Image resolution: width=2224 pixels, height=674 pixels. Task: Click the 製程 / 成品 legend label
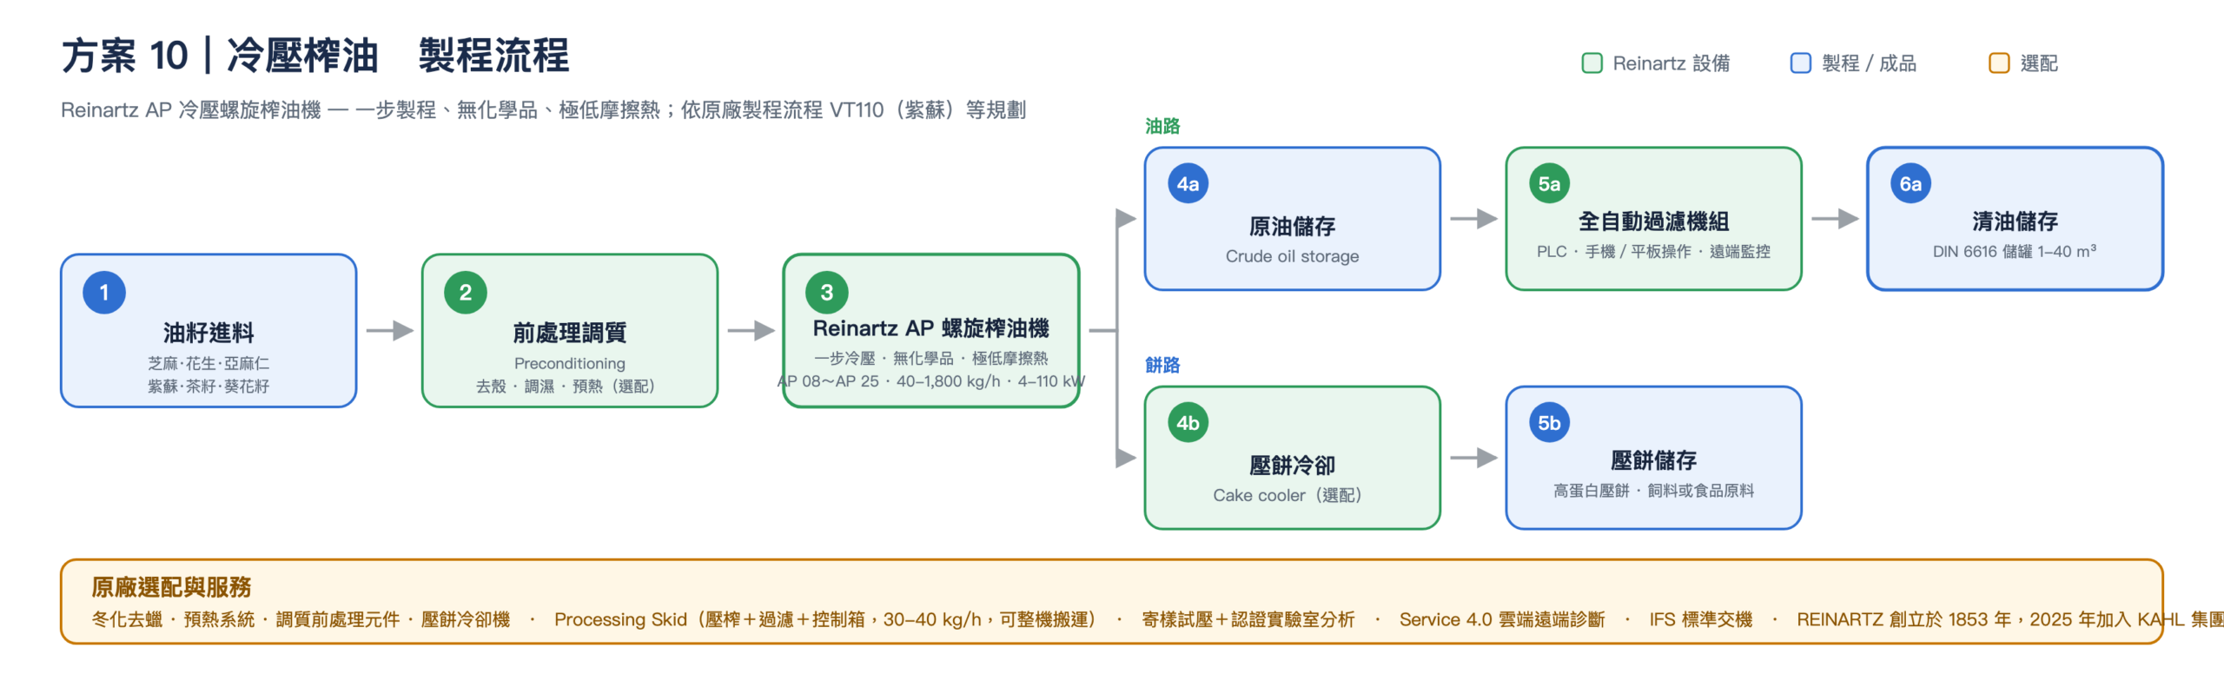click(x=1869, y=63)
